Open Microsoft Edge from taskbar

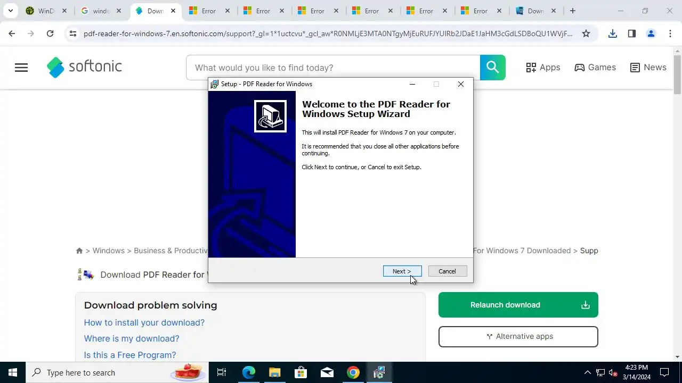click(x=249, y=372)
